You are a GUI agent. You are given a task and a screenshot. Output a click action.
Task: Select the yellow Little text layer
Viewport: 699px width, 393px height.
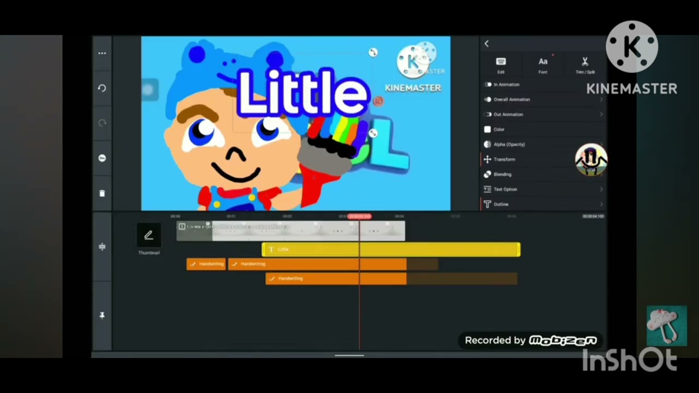coord(391,249)
